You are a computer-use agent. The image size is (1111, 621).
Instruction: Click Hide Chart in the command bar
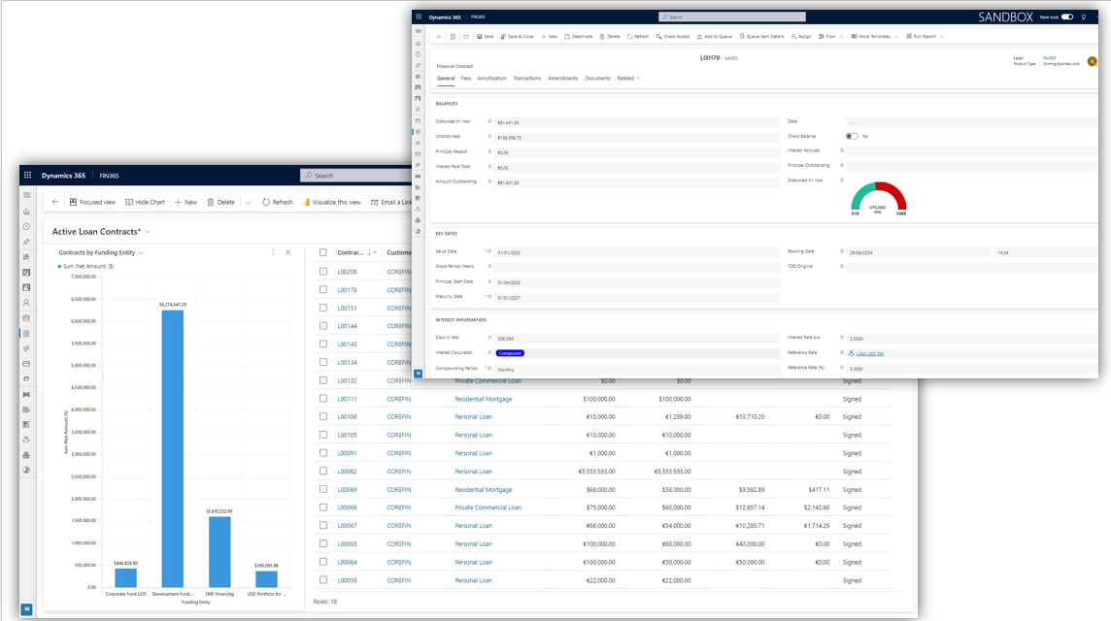146,202
